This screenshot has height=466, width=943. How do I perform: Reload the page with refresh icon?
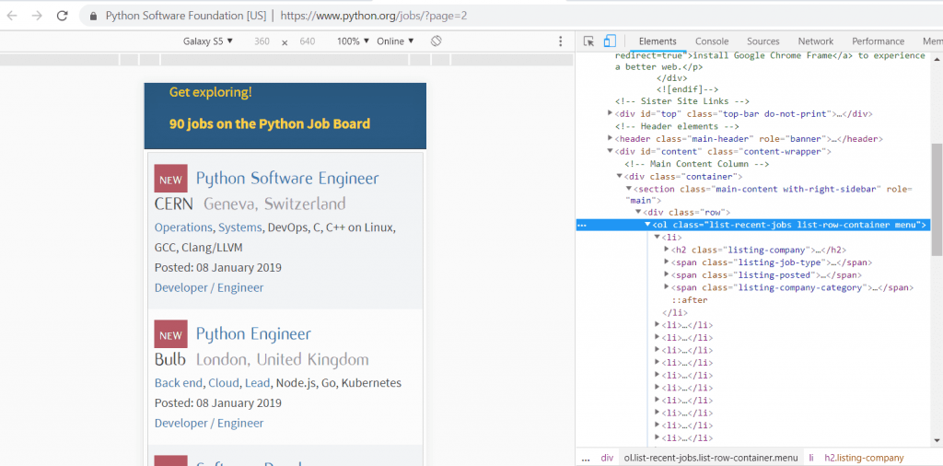coord(63,17)
